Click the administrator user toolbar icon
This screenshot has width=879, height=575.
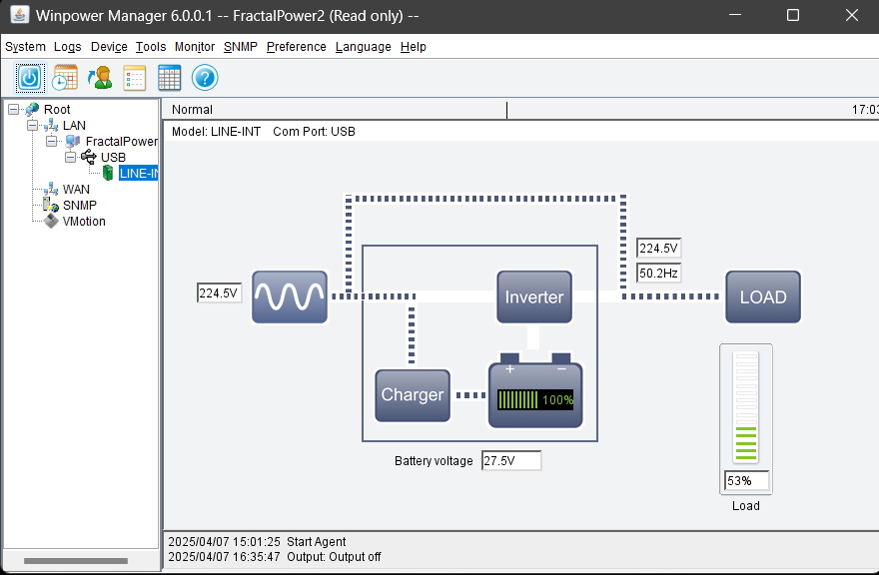click(x=100, y=78)
